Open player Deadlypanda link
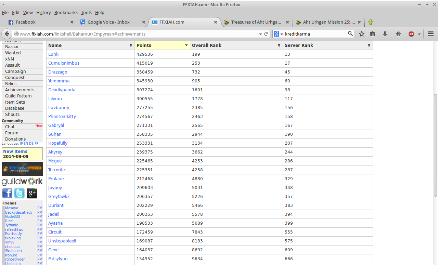Image resolution: width=438 pixels, height=265 pixels. coord(62,90)
